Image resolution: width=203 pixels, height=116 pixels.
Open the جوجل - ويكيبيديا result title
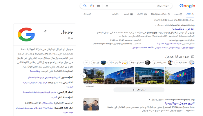tap(183, 29)
